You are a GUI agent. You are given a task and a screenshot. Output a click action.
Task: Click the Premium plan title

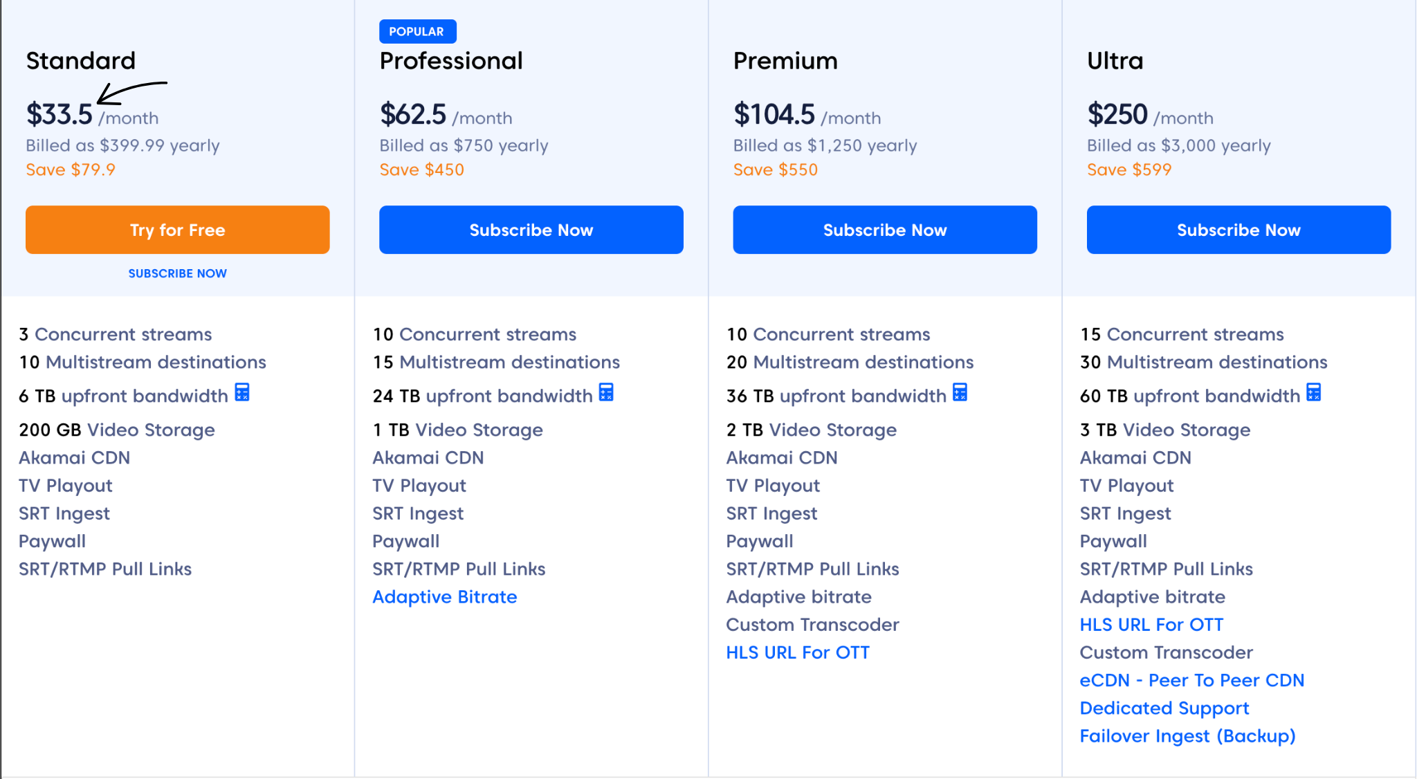(x=785, y=61)
